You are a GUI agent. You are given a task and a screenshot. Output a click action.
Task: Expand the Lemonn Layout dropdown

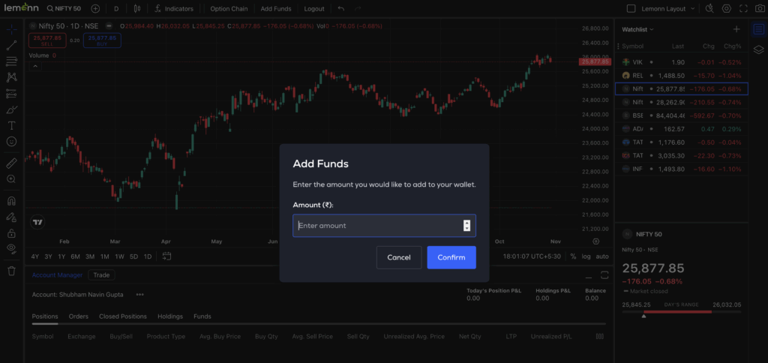coord(690,9)
